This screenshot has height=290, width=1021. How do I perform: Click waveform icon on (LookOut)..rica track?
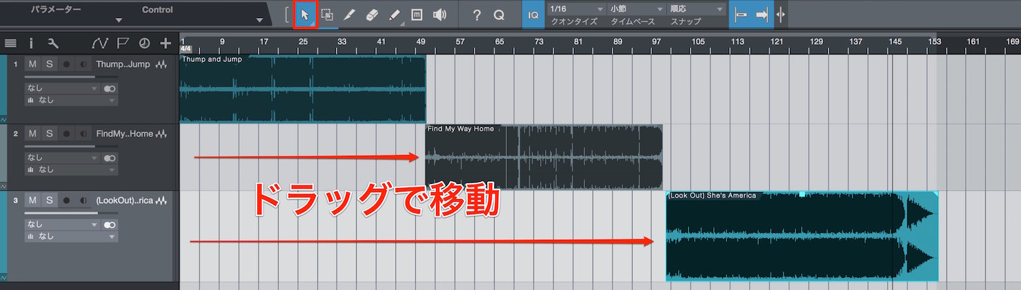tap(163, 201)
